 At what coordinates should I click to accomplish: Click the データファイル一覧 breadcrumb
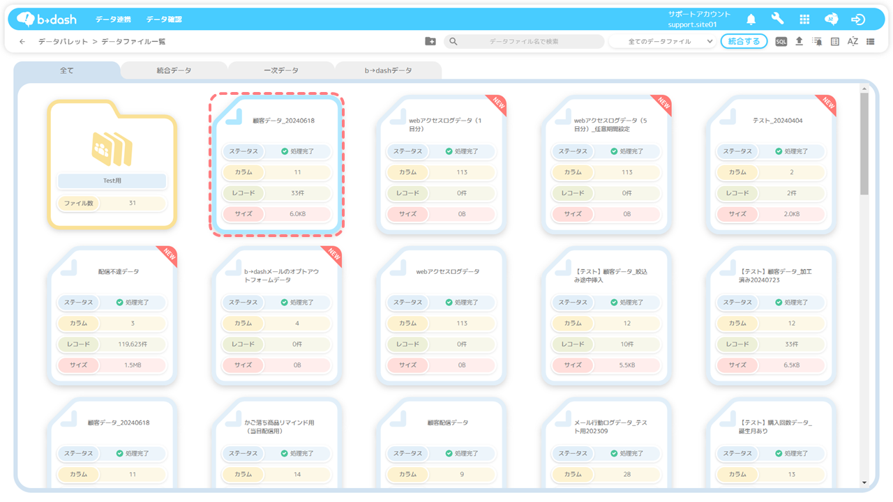point(134,42)
